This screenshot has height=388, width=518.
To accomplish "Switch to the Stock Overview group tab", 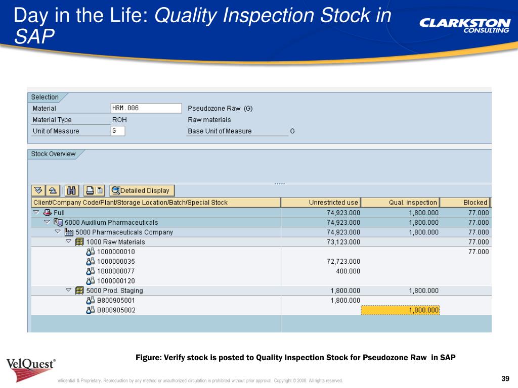I will [53, 154].
